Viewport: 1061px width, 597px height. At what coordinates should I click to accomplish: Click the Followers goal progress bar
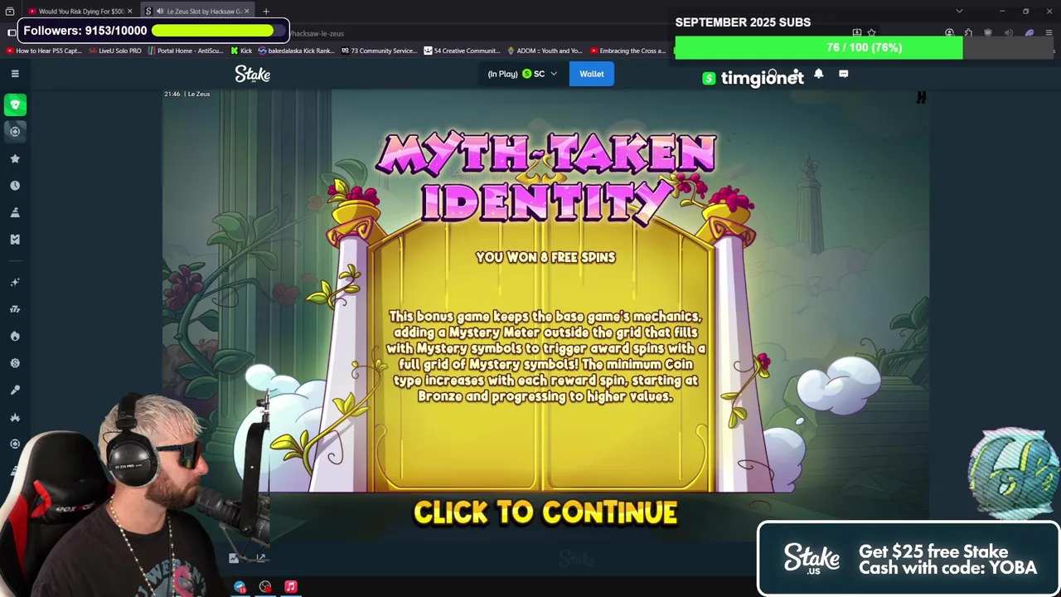(219, 31)
